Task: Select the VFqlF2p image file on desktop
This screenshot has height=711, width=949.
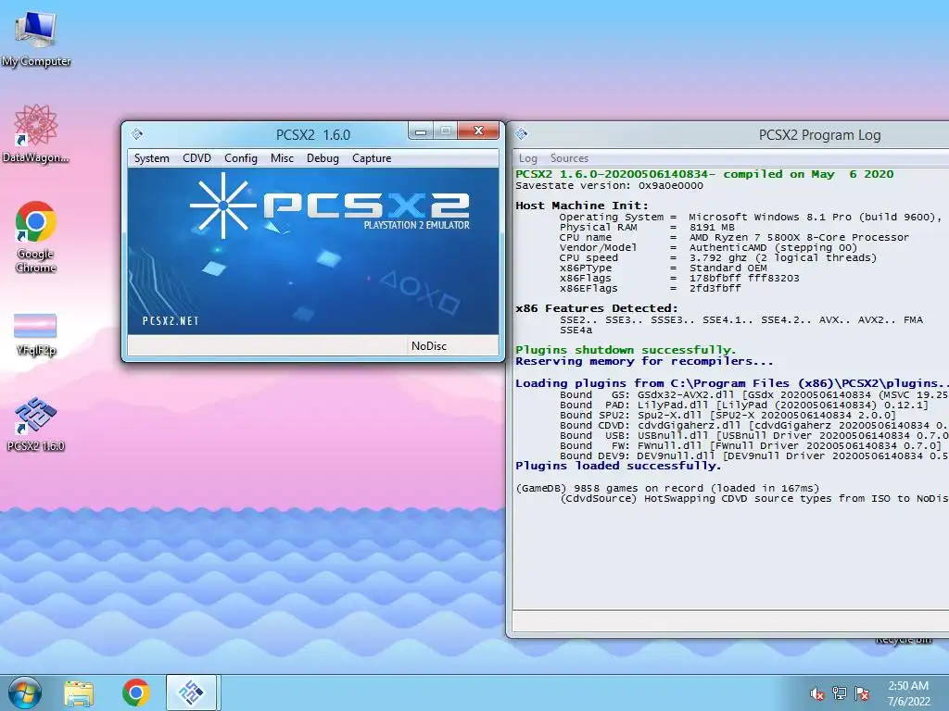Action: click(36, 334)
